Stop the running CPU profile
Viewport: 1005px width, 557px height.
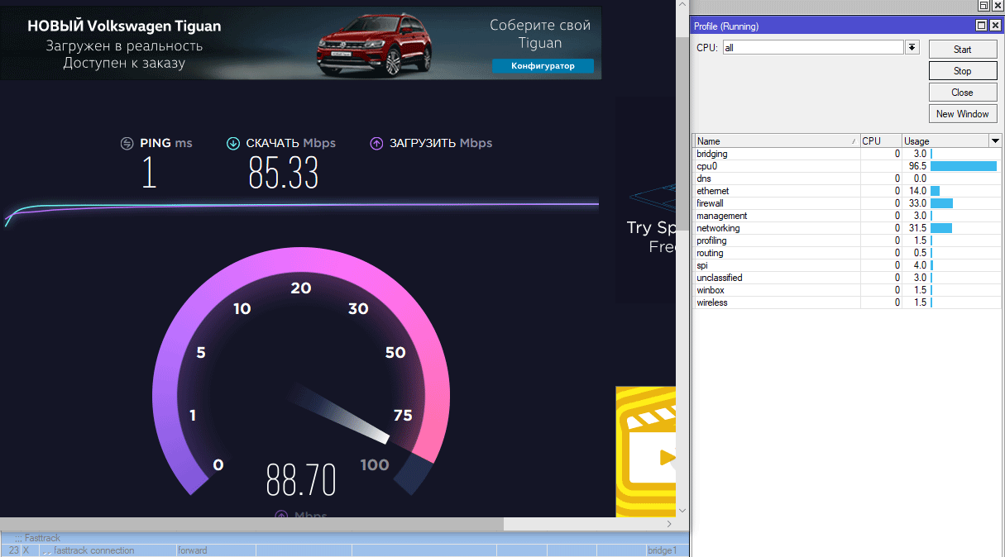962,71
